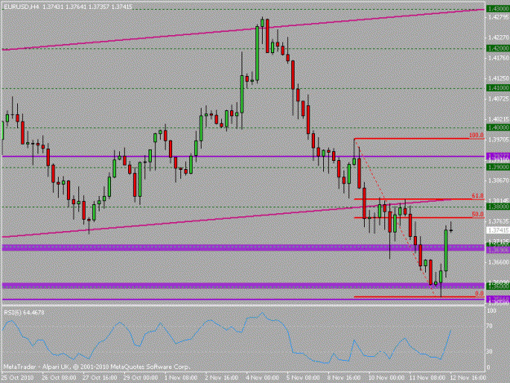The height and width of the screenshot is (383, 510).
Task: Click the 1.41760 price scale value
Action: 499,58
